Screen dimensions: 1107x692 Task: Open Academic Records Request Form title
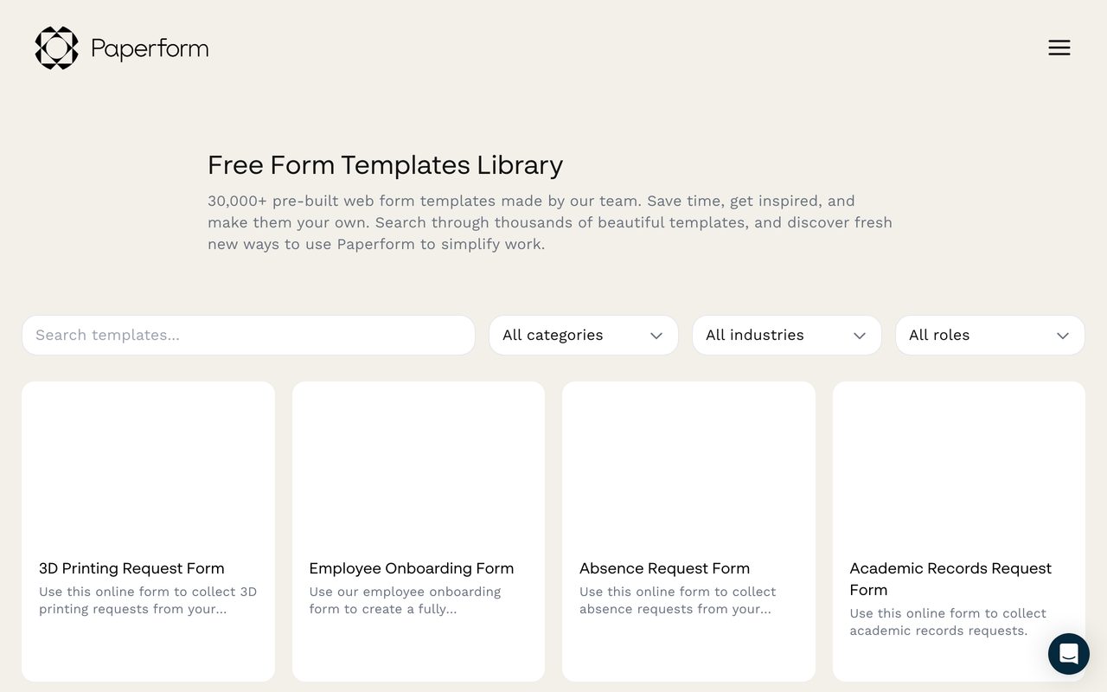click(x=950, y=579)
